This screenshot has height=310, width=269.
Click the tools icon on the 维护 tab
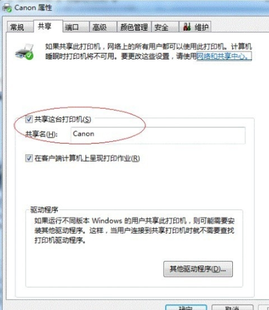(x=187, y=27)
